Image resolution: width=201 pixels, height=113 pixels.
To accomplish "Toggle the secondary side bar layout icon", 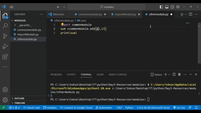I will pos(172,7).
